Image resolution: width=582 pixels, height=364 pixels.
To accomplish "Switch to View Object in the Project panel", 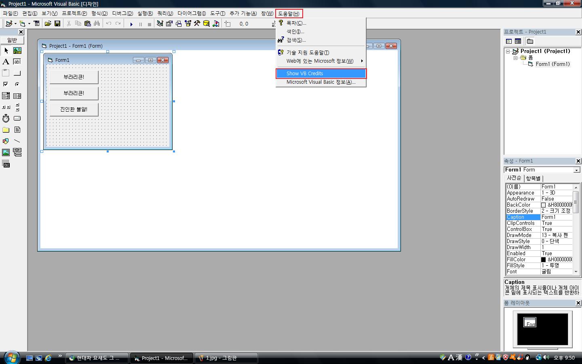I will pos(518,41).
